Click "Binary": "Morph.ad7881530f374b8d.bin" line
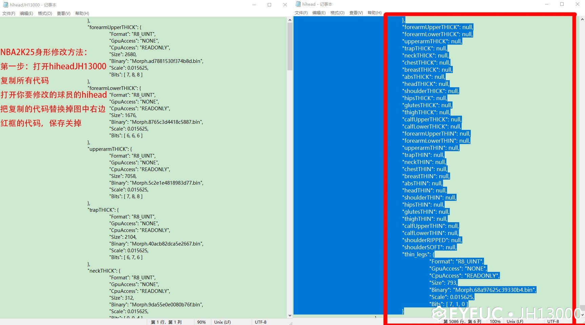The height and width of the screenshot is (325, 585). click(156, 61)
